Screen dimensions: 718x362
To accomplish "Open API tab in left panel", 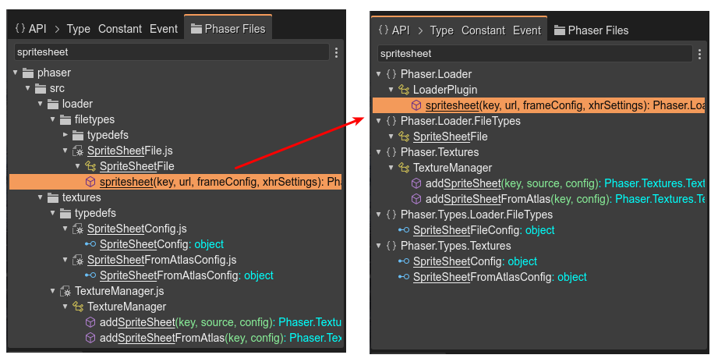I will click(x=30, y=29).
